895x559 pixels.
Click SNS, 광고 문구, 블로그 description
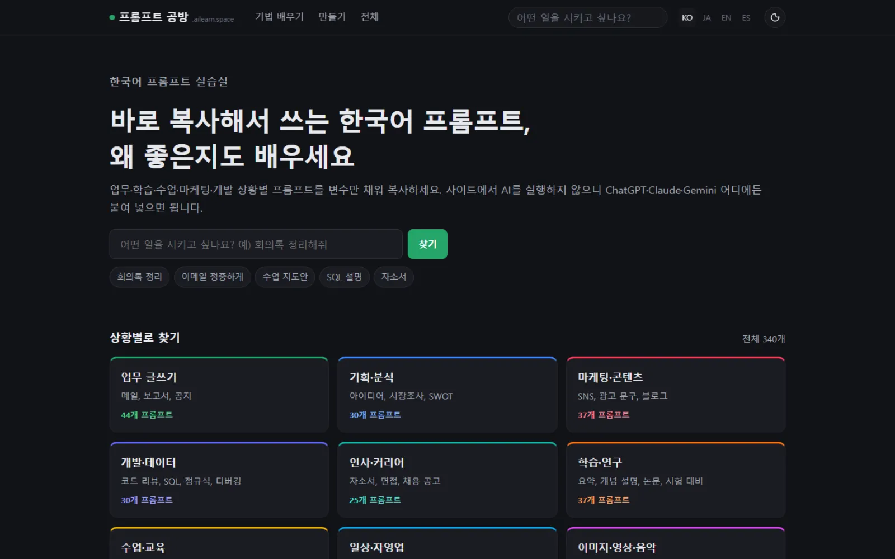coord(623,396)
